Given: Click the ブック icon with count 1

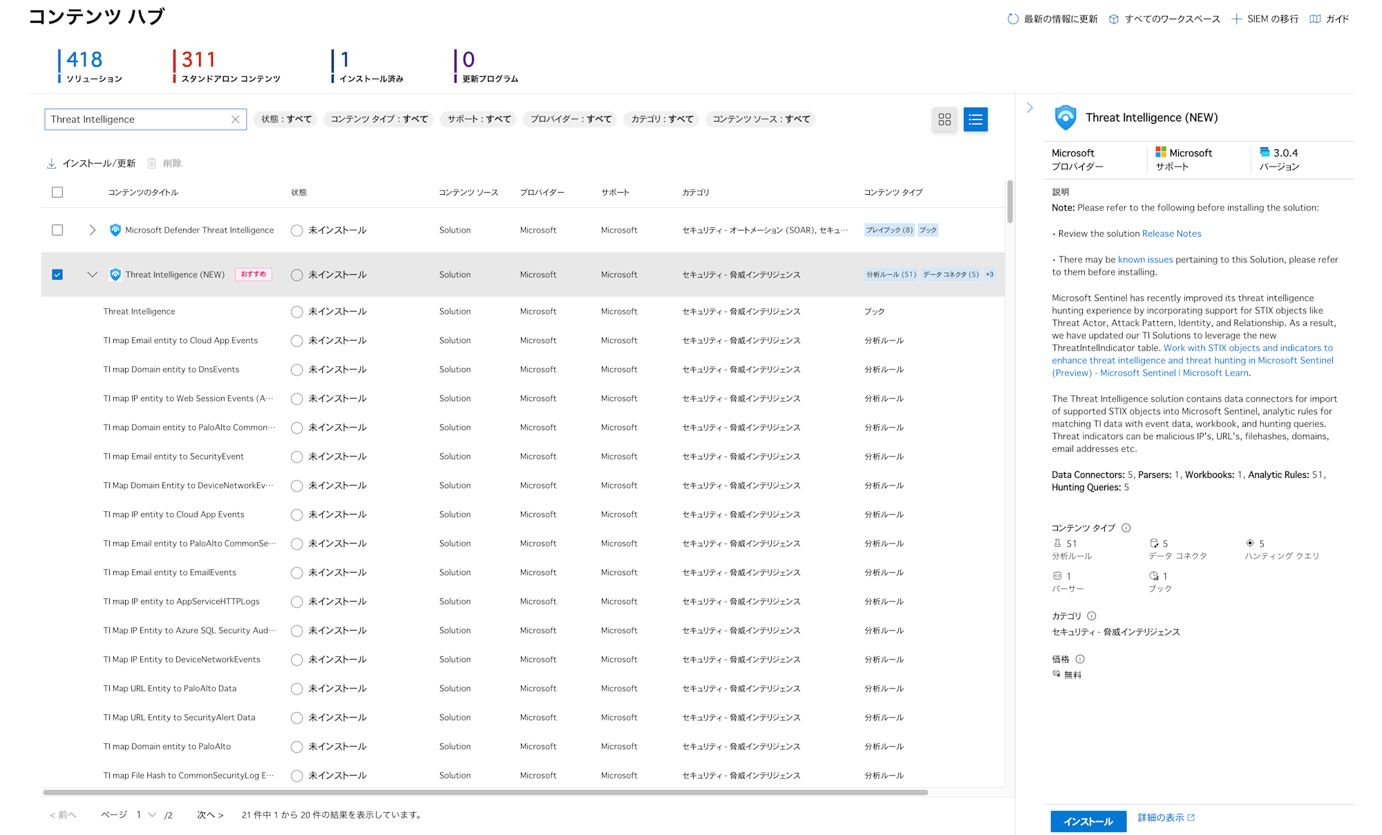Looking at the screenshot, I should [x=1154, y=576].
